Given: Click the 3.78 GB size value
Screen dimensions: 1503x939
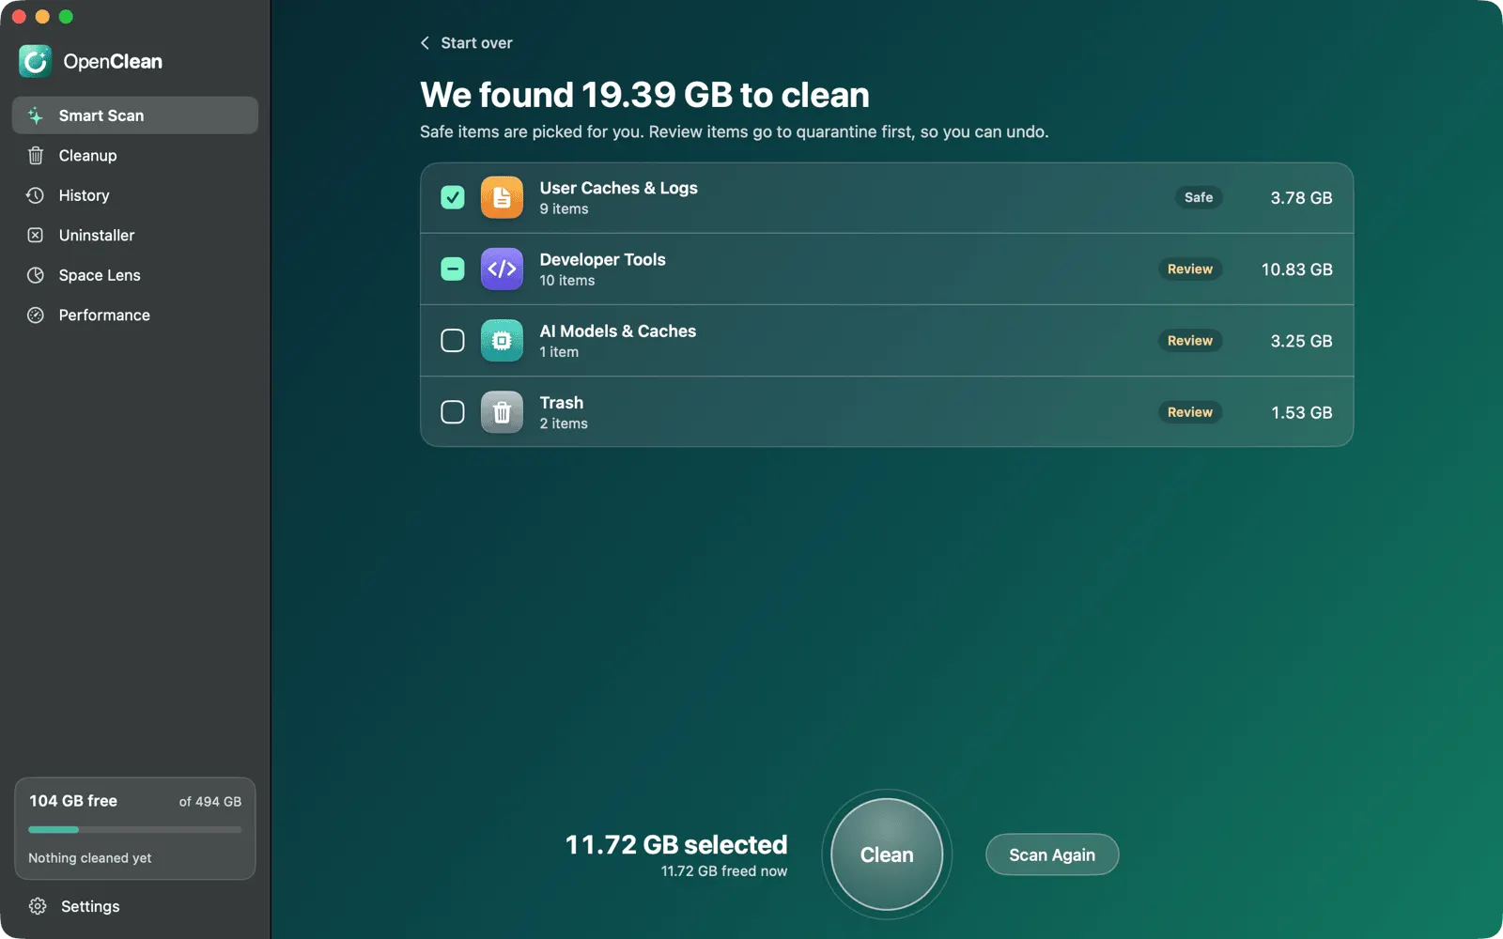Looking at the screenshot, I should [x=1301, y=198].
